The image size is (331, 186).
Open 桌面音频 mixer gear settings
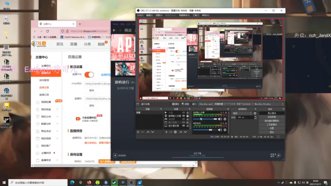225,130
